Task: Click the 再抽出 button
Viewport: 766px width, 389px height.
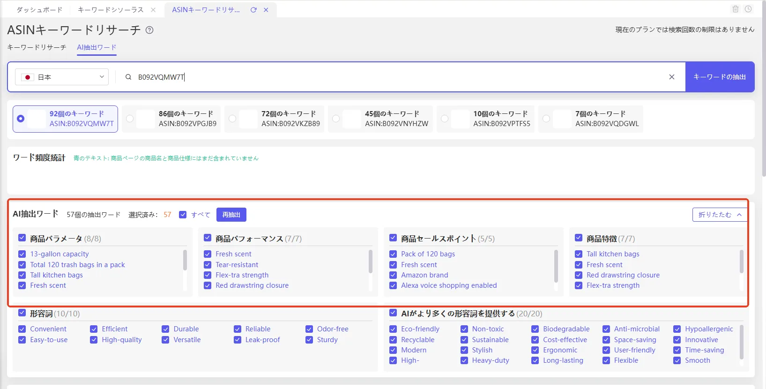Action: 231,215
